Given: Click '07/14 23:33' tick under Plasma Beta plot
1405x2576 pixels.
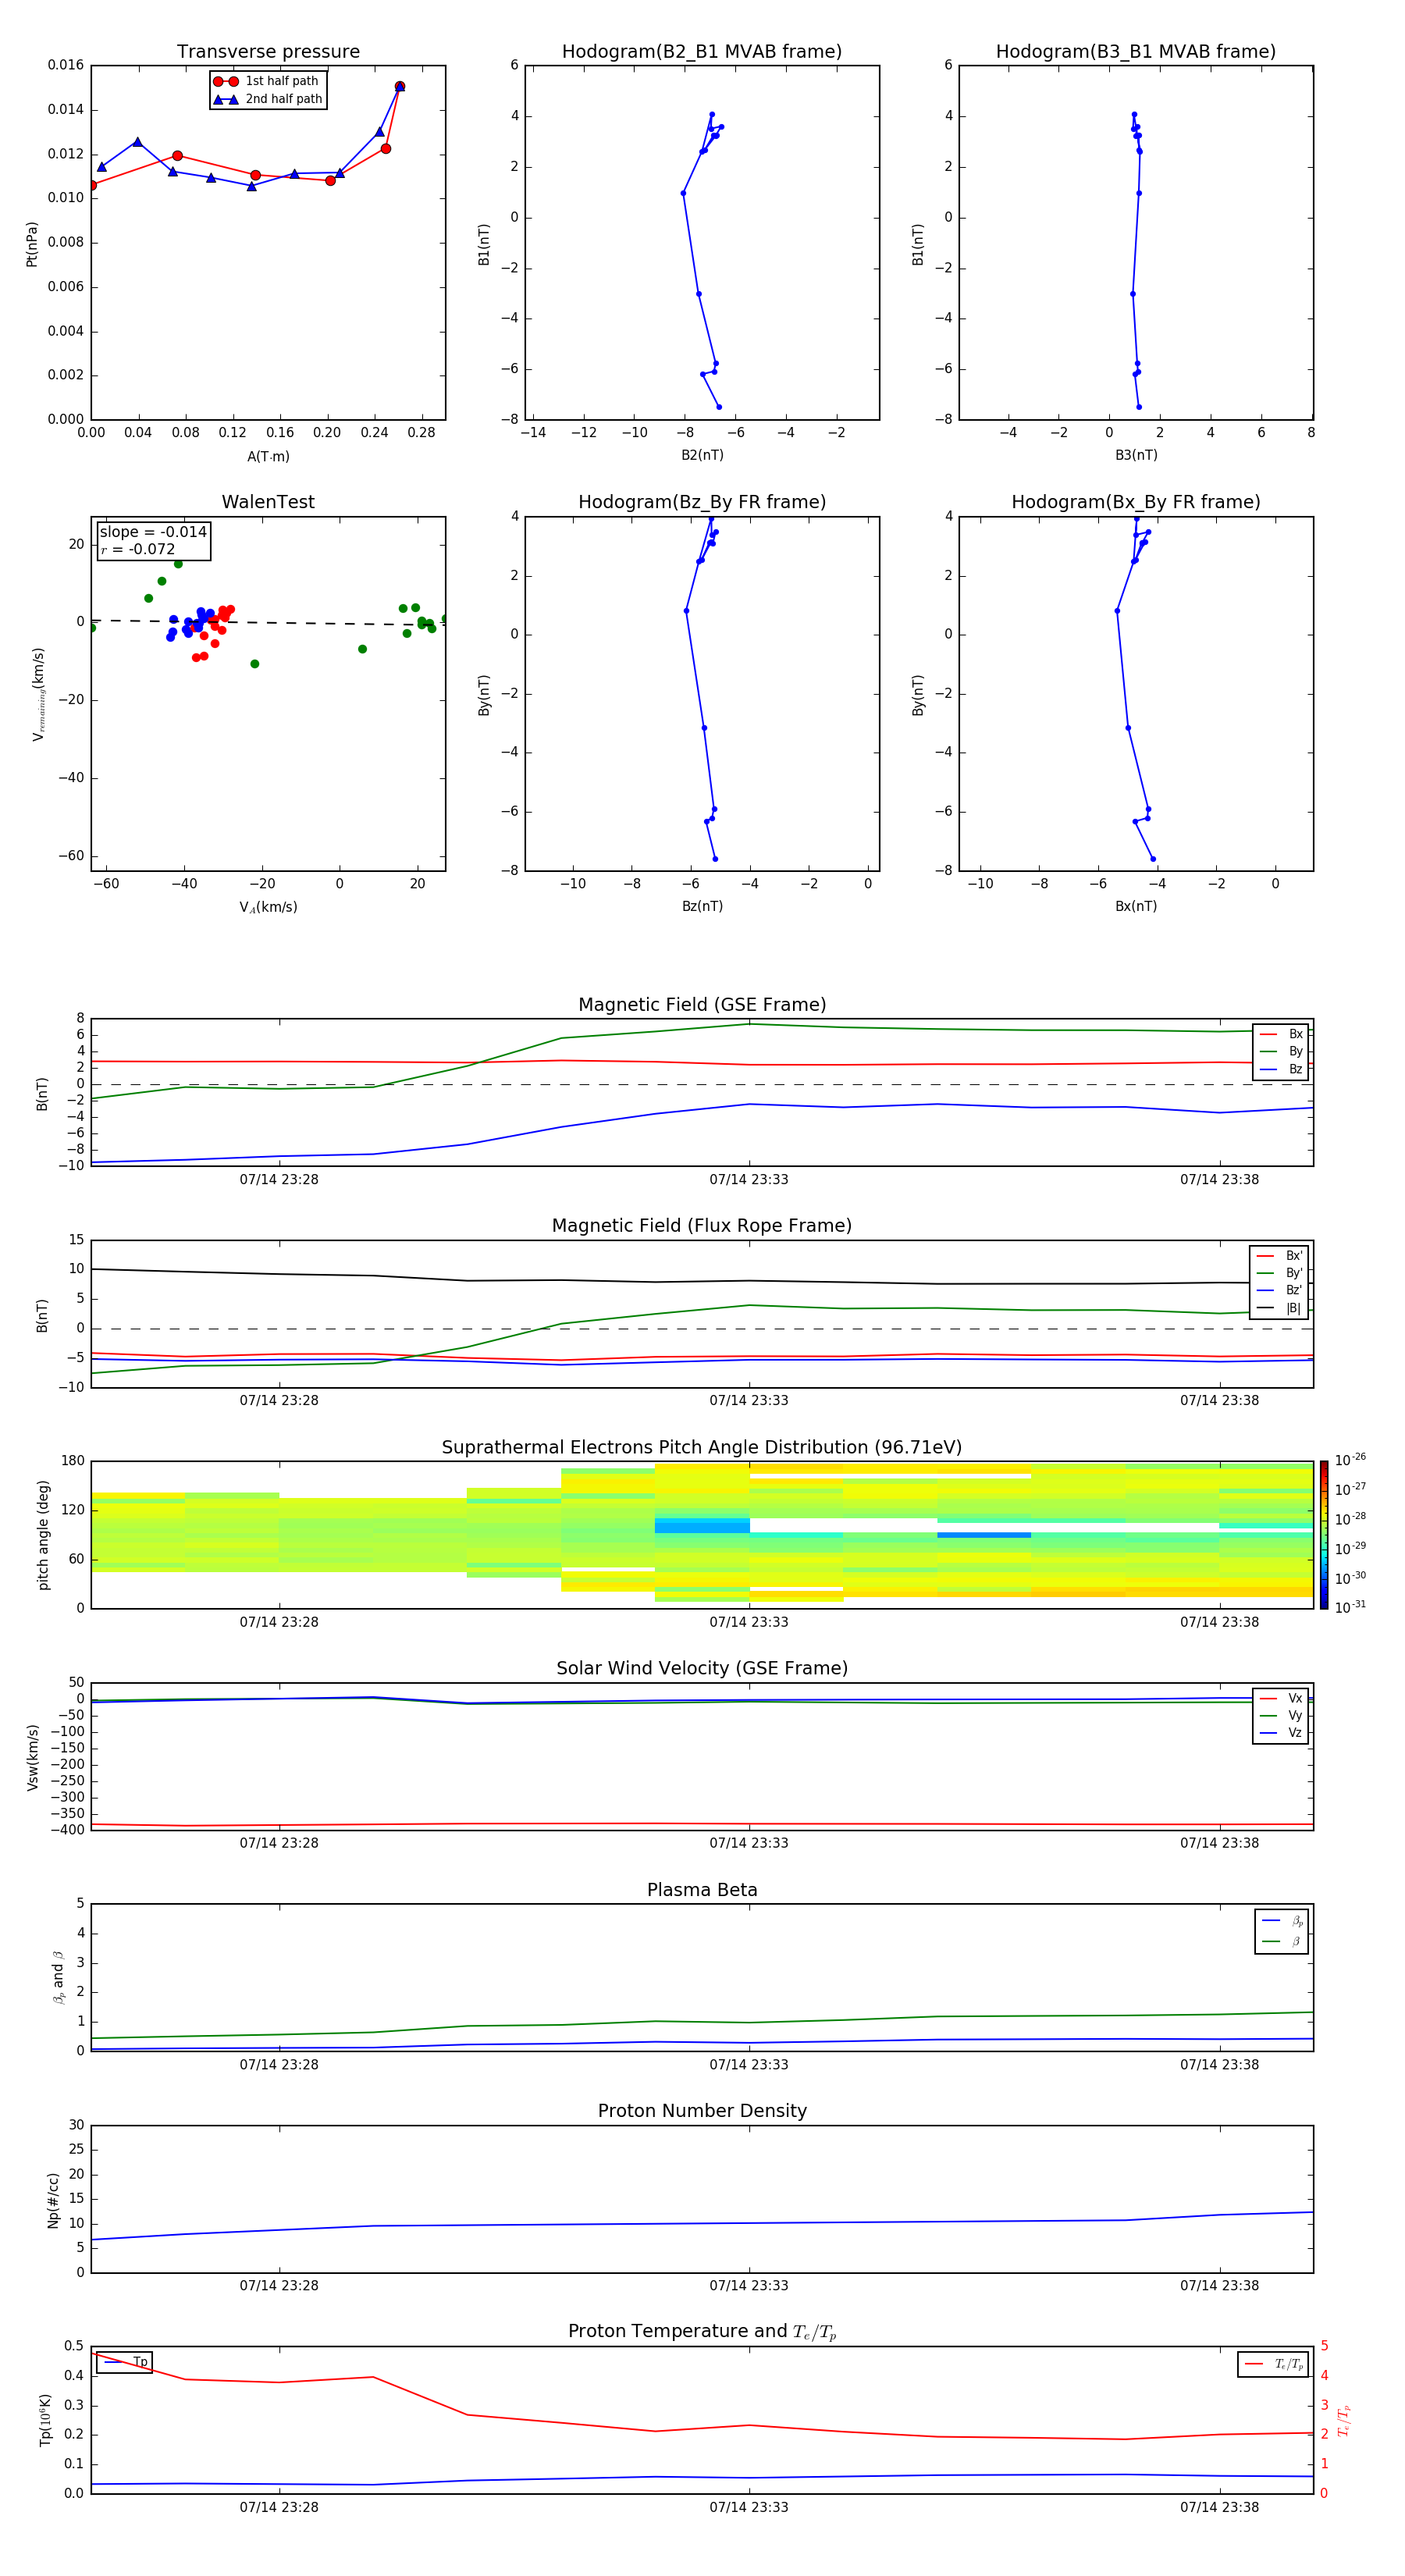Looking at the screenshot, I should tap(749, 2065).
